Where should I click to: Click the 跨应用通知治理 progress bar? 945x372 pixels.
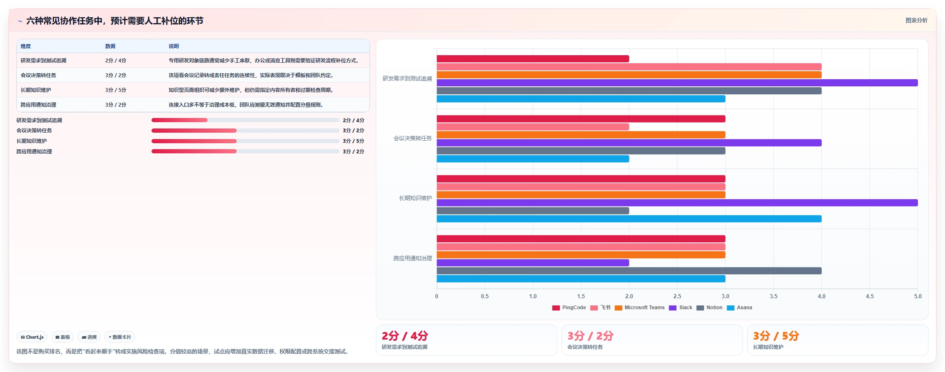(246, 151)
